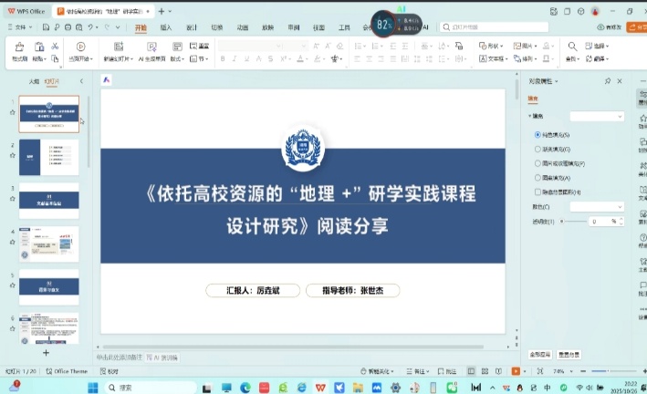Viewport: 647px width, 394px height.
Task: Click the Start slideshow from beginning icon
Action: (x=80, y=51)
